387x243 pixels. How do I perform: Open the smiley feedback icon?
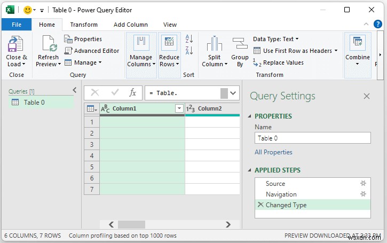[28, 10]
